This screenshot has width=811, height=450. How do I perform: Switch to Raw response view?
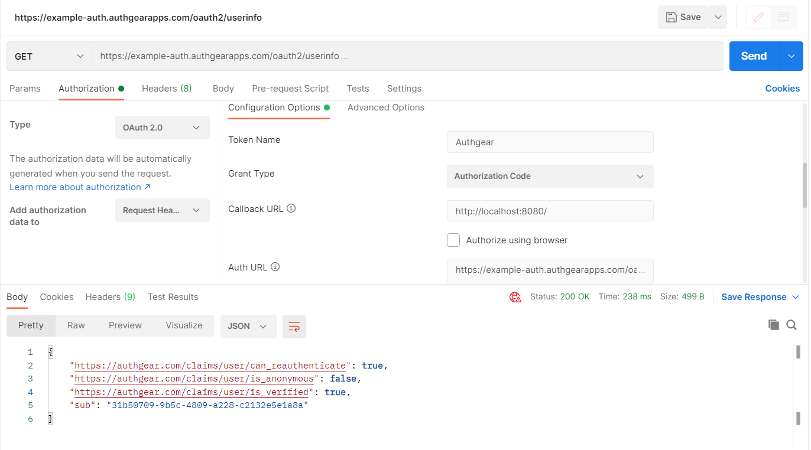coord(76,325)
